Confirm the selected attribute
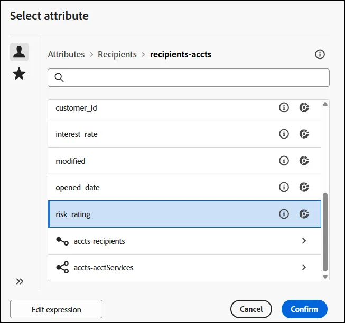 (x=304, y=309)
